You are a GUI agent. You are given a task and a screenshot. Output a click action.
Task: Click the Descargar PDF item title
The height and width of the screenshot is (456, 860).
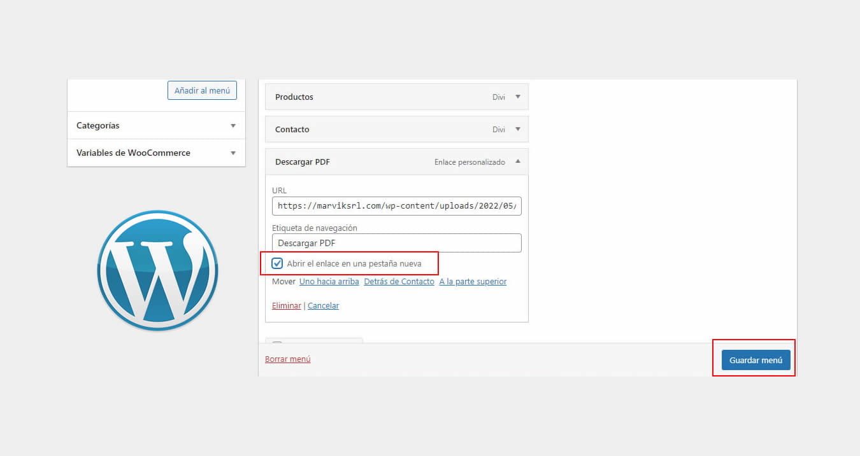coord(303,162)
